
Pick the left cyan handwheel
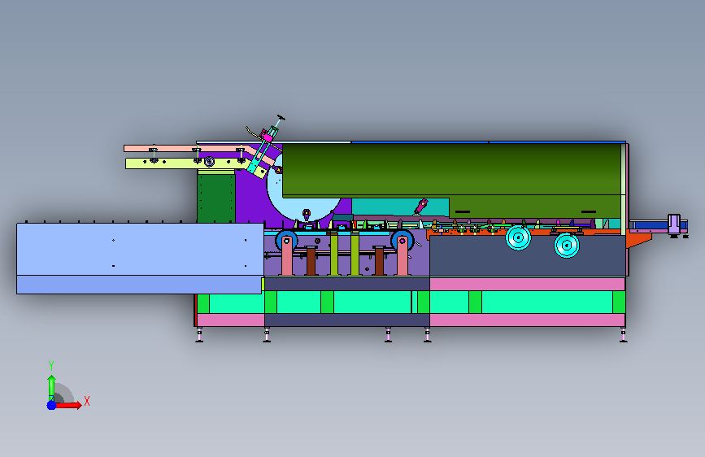[519, 237]
